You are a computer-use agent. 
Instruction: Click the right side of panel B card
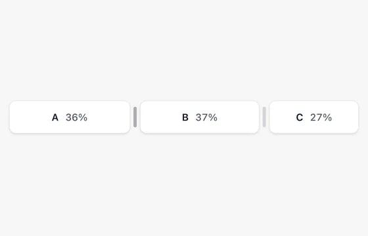(x=258, y=117)
